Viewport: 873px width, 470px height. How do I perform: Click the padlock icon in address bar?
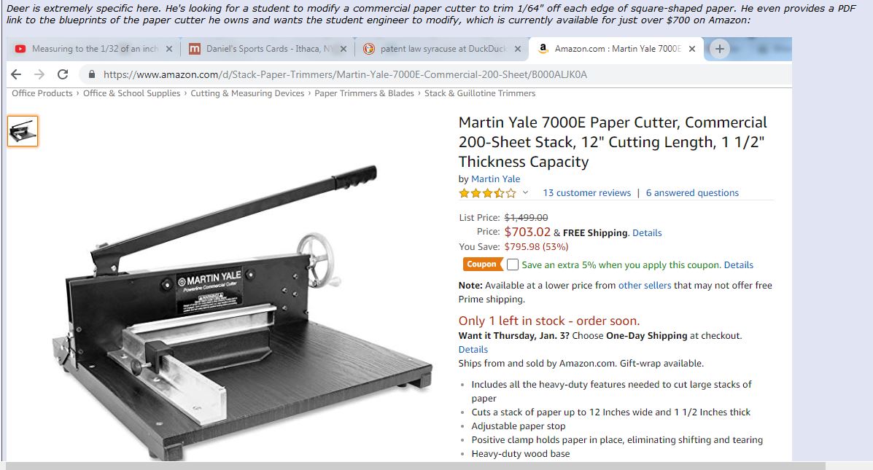[92, 74]
